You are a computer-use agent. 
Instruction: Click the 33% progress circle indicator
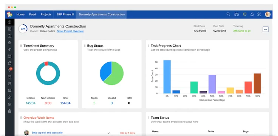point(23,29)
